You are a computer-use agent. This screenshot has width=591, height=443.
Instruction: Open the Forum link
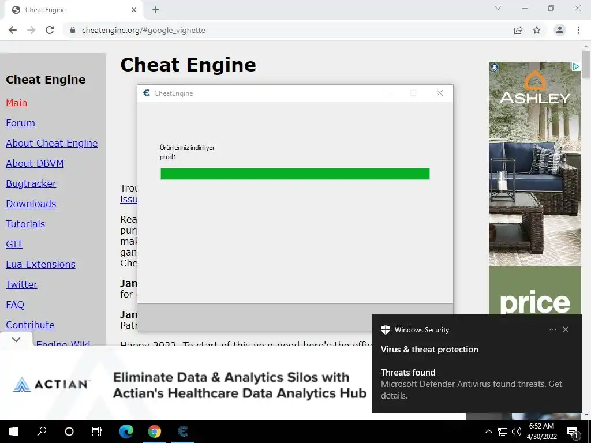20,123
